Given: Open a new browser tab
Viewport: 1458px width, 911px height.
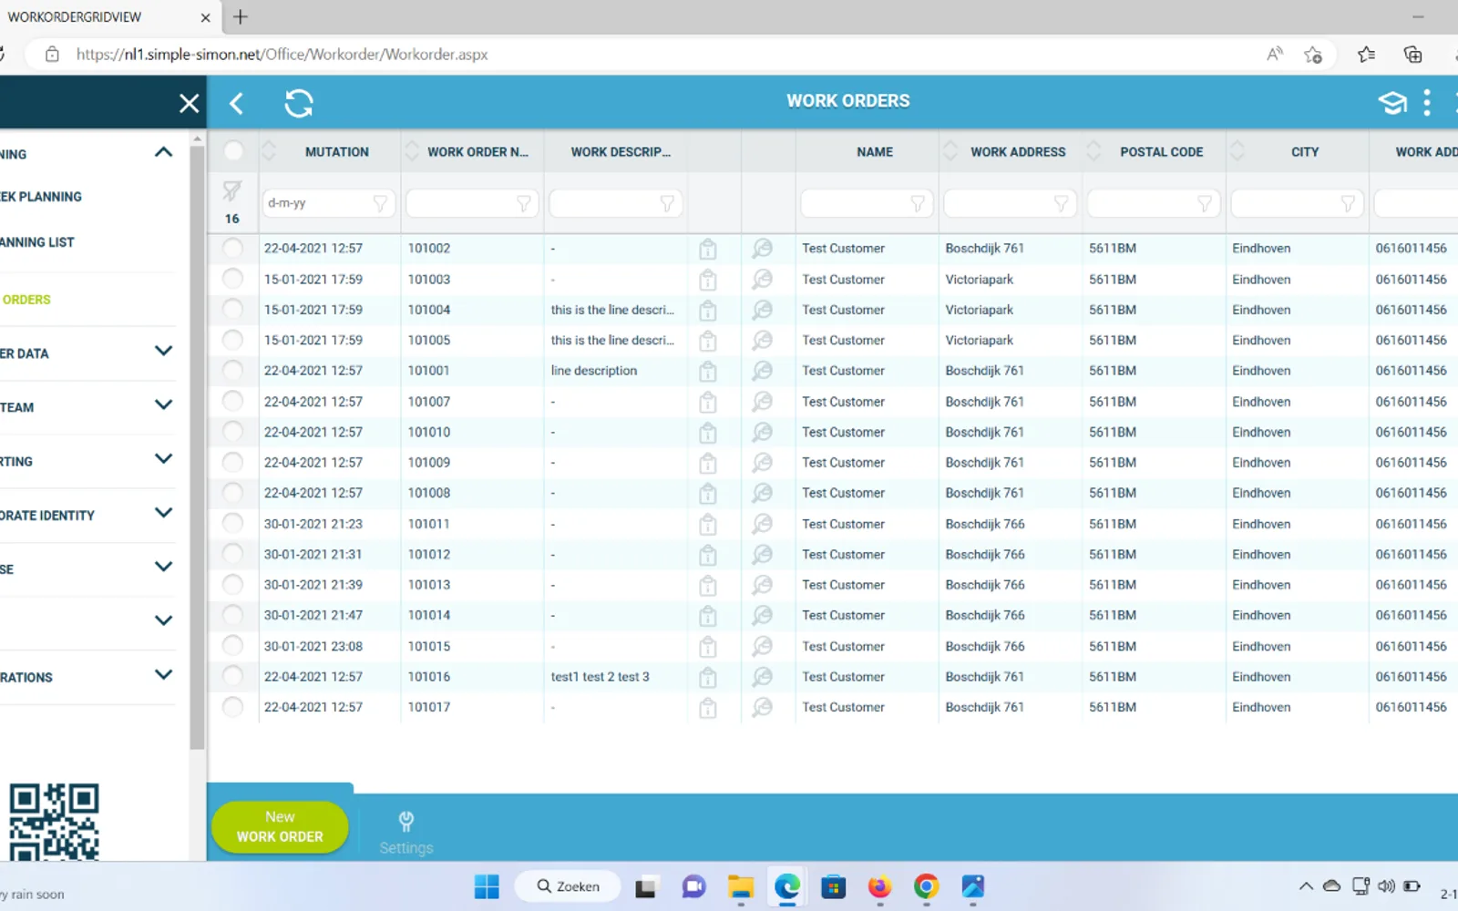Looking at the screenshot, I should pyautogui.click(x=241, y=17).
